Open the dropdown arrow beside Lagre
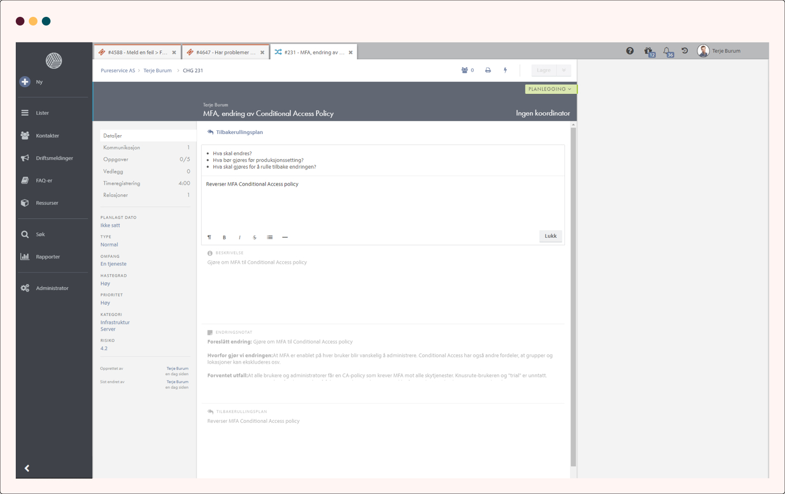Viewport: 785px width, 494px height. pos(564,71)
